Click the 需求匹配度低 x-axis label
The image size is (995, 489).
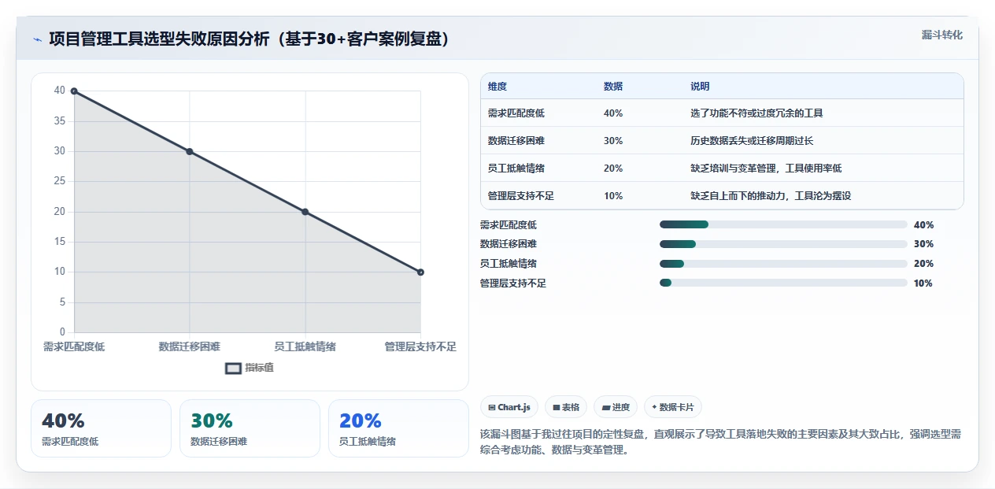[x=74, y=346]
